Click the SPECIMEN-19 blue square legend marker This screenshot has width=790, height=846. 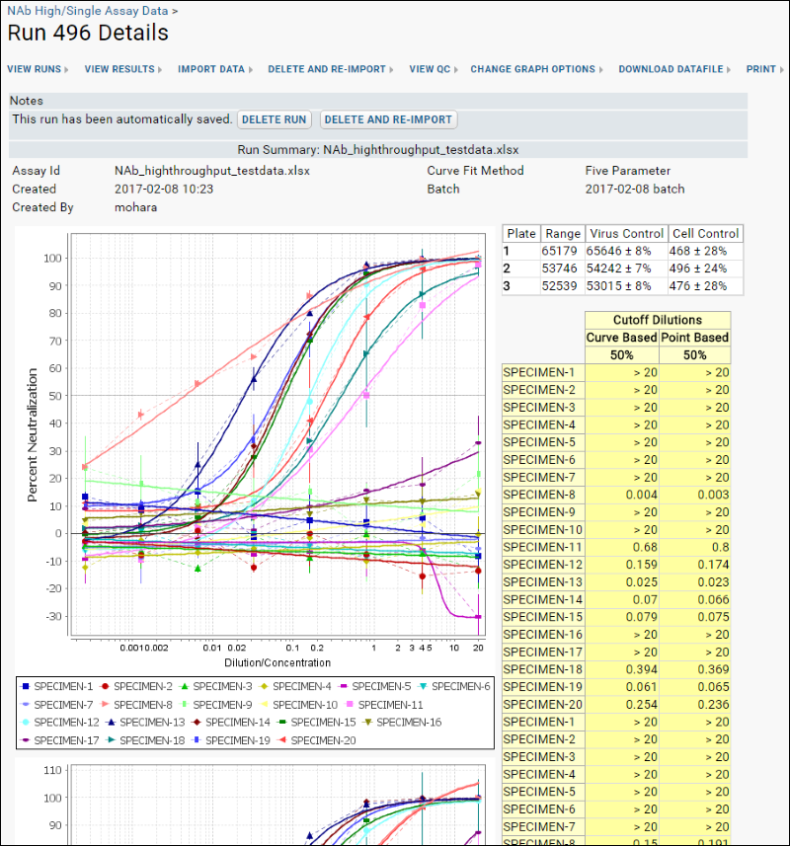coord(197,740)
